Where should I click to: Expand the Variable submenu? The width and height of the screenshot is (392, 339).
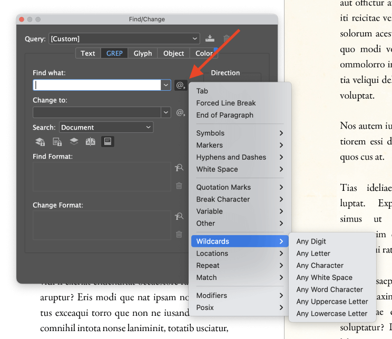[x=240, y=211]
